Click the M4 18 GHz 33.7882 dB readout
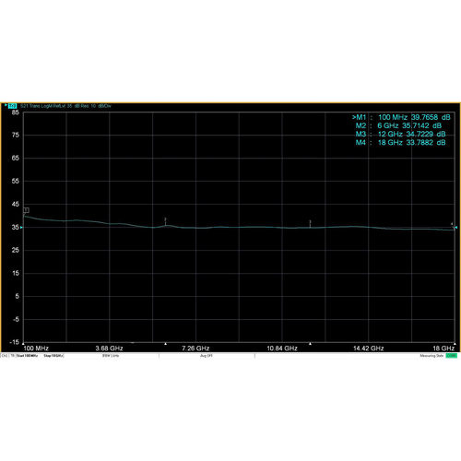This screenshot has width=461, height=461. click(400, 142)
